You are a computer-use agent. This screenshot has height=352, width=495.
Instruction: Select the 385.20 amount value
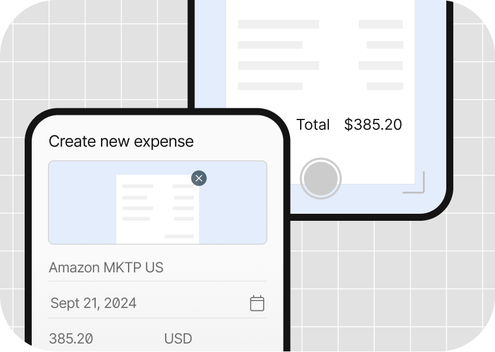(x=70, y=338)
